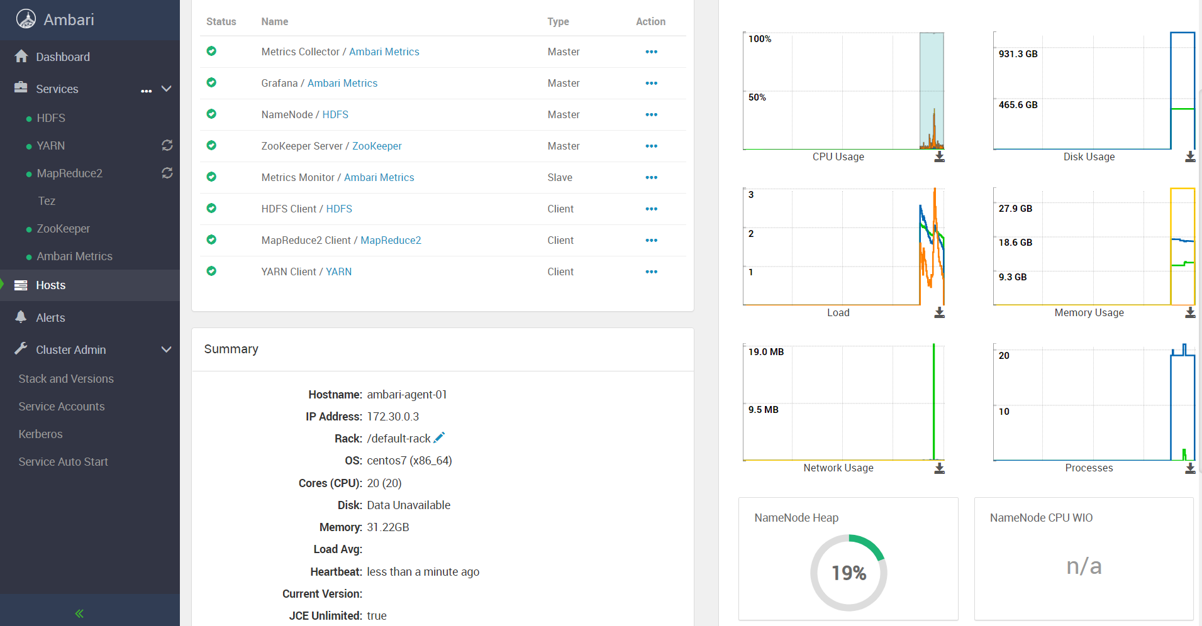This screenshot has width=1202, height=626.
Task: Open action menu for Metrics Collector
Action: tap(651, 52)
